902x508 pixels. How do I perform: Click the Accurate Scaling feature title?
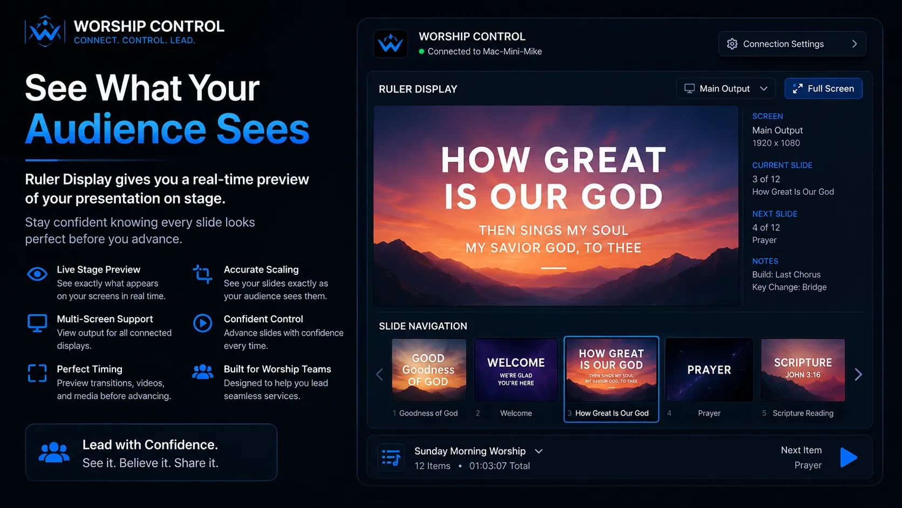click(261, 269)
